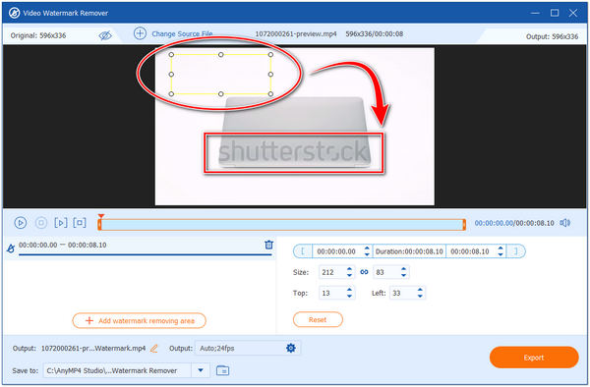Click the orange playhead marker on the timeline
This screenshot has width=590, height=387.
[x=100, y=217]
